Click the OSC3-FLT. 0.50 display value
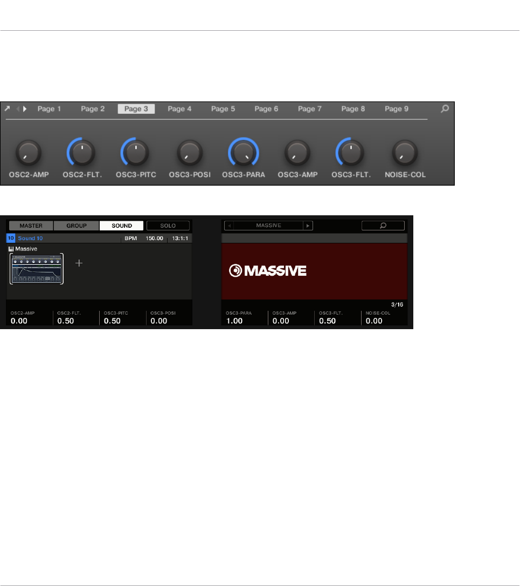 328,321
